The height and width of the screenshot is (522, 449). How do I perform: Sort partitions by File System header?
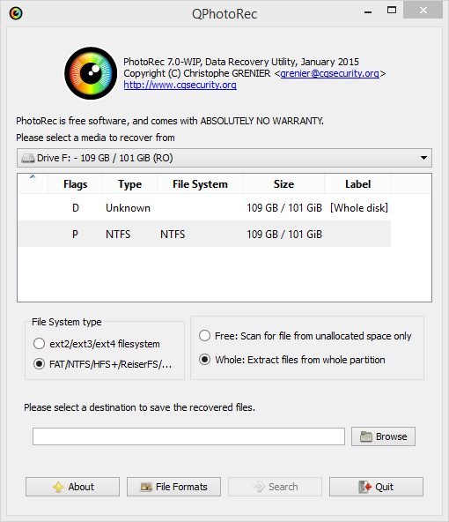(200, 184)
